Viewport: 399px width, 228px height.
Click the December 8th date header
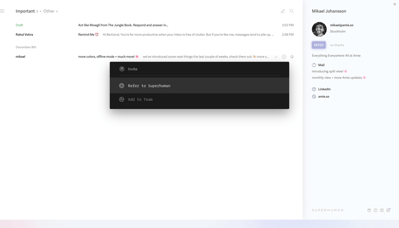tap(26, 47)
